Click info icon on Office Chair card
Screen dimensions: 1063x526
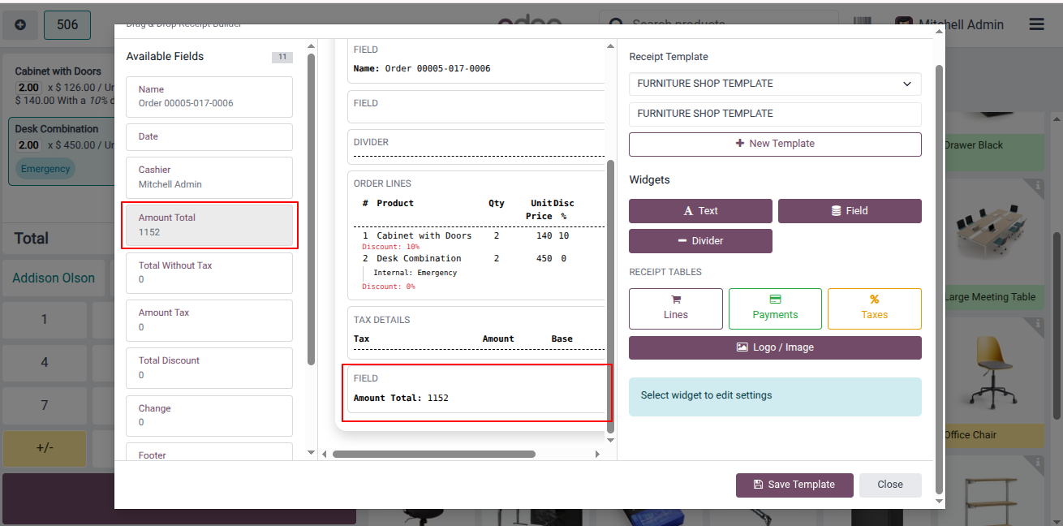(x=1038, y=324)
